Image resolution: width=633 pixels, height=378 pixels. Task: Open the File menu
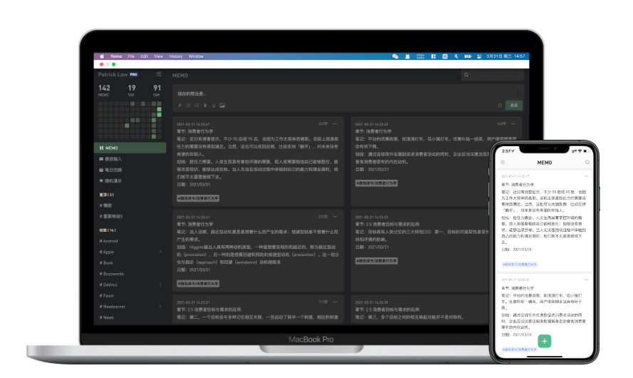tap(131, 56)
